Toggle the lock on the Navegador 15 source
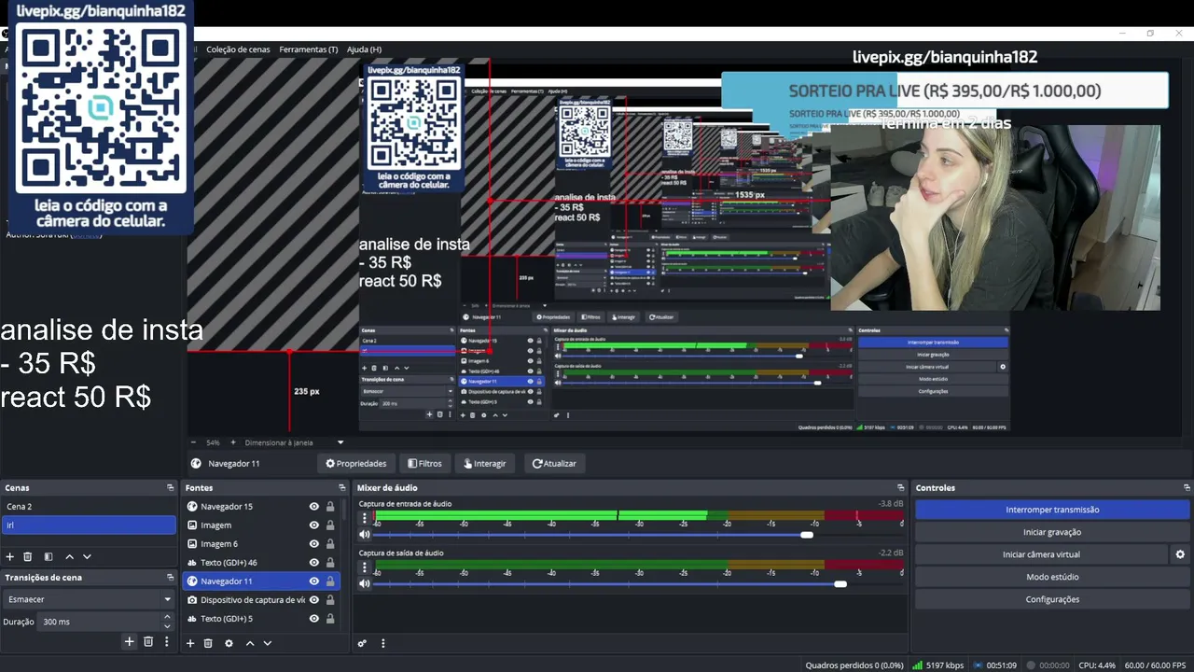 pyautogui.click(x=330, y=507)
